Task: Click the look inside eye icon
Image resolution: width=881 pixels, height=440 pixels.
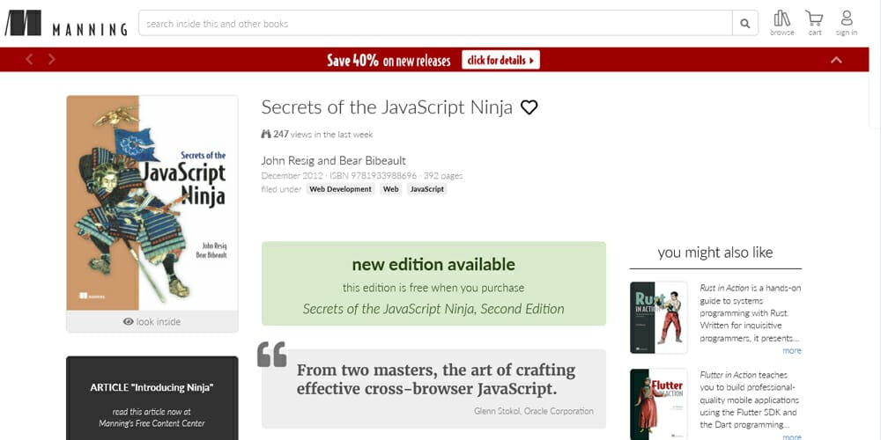Action: point(128,321)
